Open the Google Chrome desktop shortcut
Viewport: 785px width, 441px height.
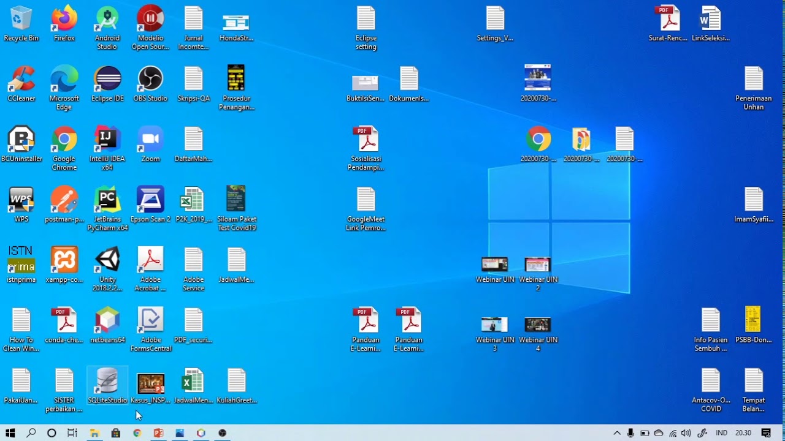64,149
